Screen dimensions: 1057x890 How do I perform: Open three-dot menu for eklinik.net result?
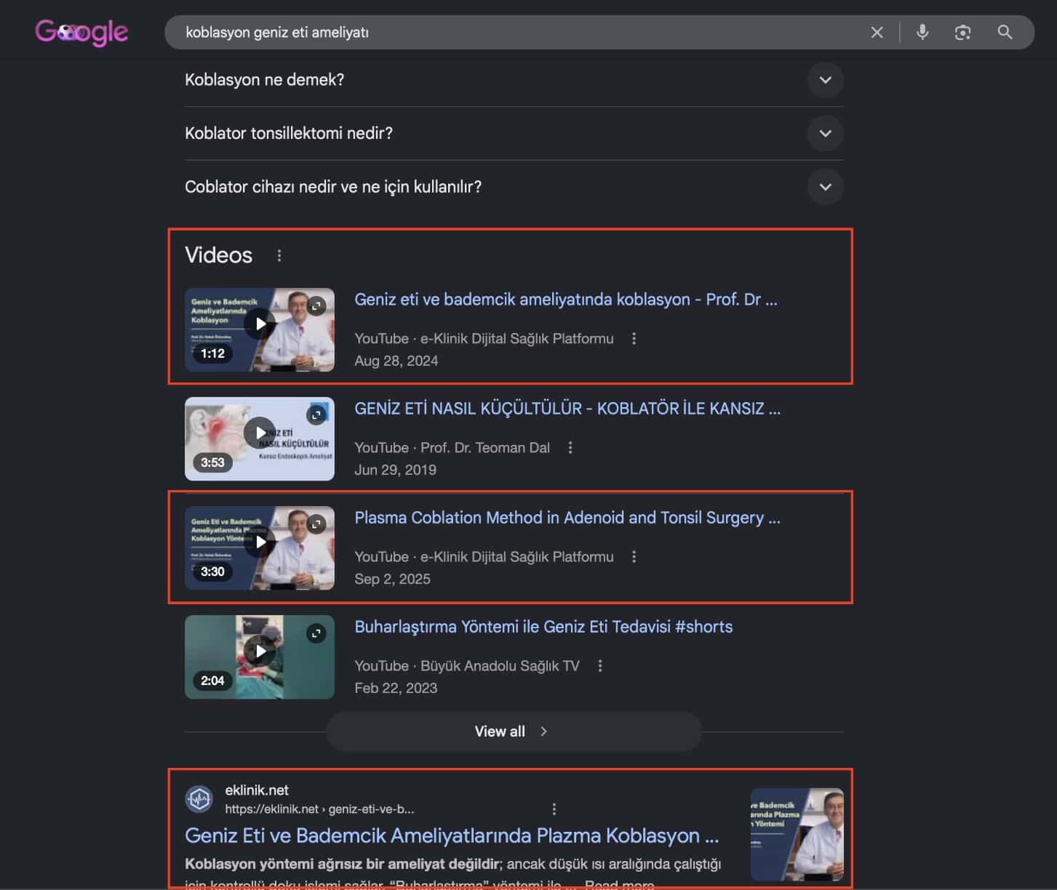554,809
